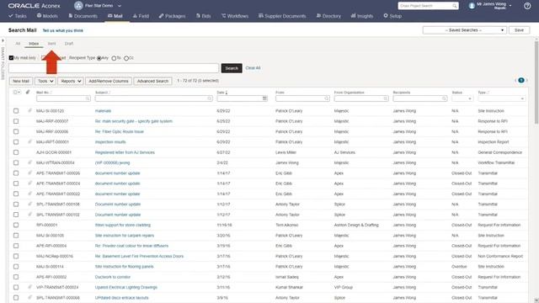Viewport: 539px width, 303px height.
Task: Click the Date column sort arrow
Action: click(227, 93)
